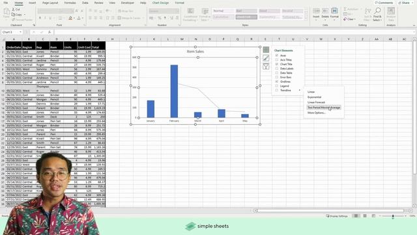The image size is (417, 235).
Task: Click the zoom slider handle
Action: [393, 216]
